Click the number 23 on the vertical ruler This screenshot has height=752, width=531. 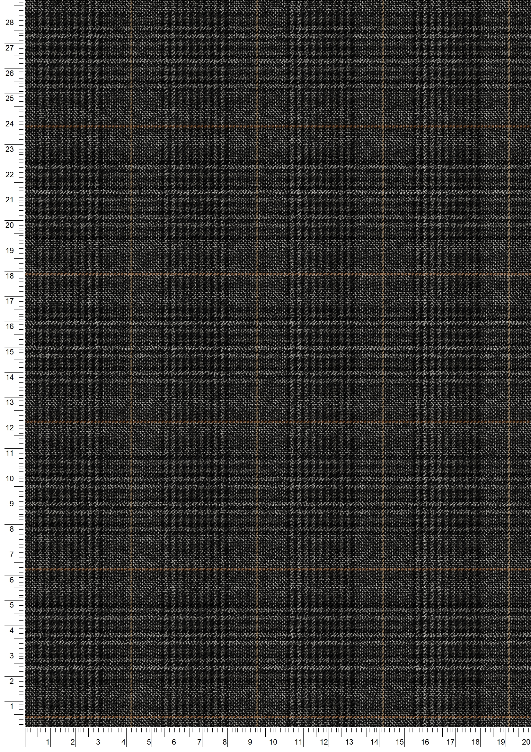tap(10, 149)
